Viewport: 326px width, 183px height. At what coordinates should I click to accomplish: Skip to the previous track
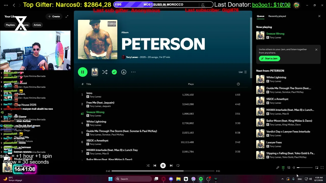pos(155,165)
